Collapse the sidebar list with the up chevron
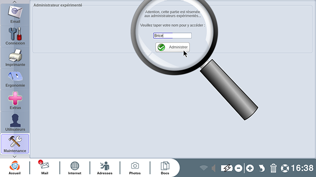 pyautogui.click(x=15, y=2)
